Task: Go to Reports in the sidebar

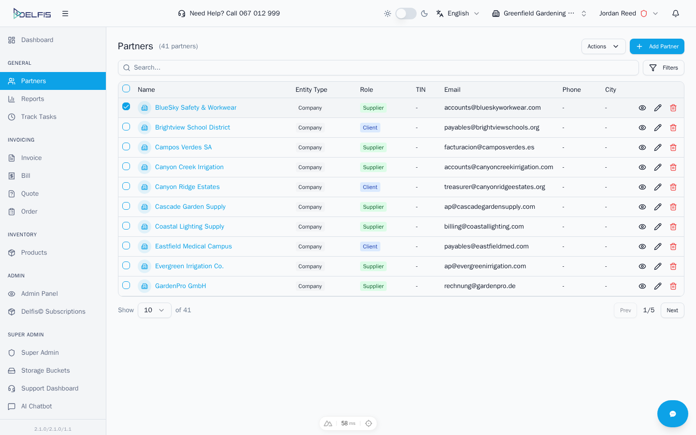Action: pyautogui.click(x=32, y=99)
